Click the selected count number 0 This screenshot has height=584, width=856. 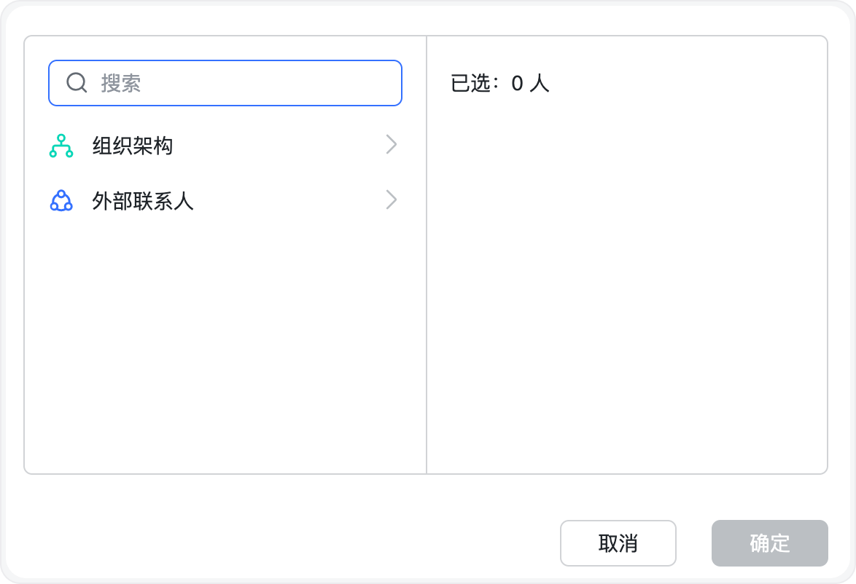[517, 84]
